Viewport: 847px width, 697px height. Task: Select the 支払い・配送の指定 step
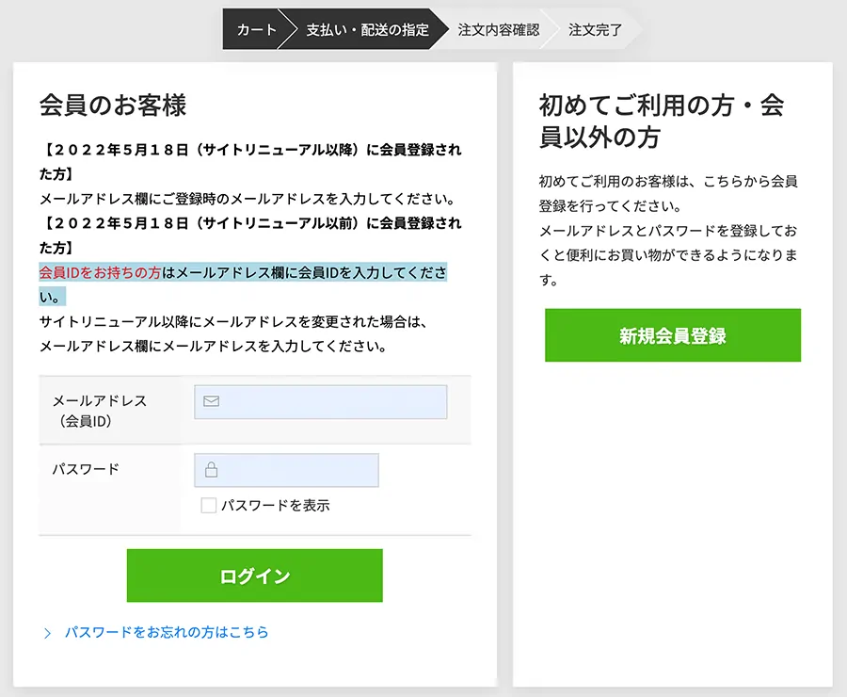367,29
